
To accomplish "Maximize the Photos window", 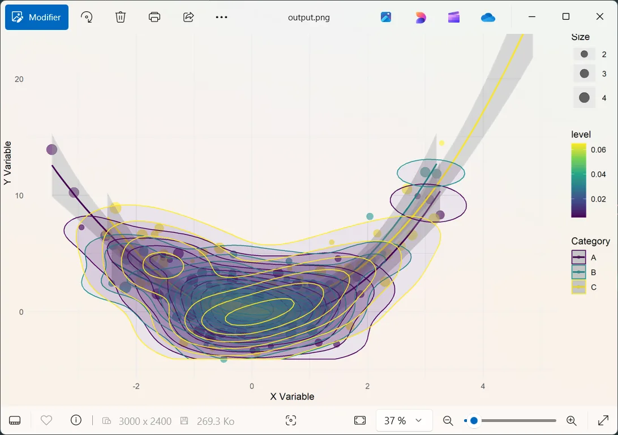I will pos(565,16).
